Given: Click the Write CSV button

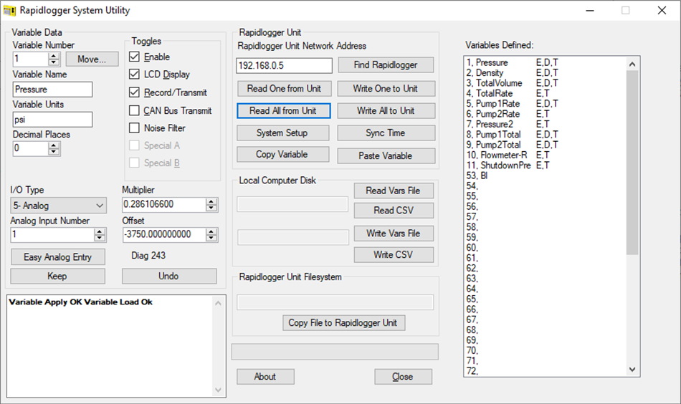Looking at the screenshot, I should coord(394,255).
